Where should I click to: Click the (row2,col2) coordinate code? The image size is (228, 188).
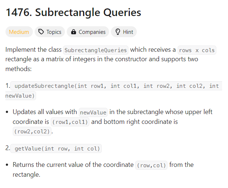tap(32, 132)
